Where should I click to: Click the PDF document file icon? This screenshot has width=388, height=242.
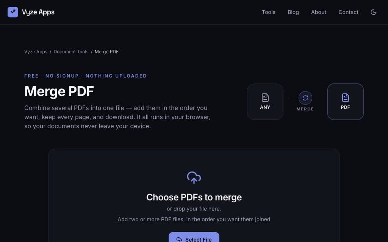tap(346, 98)
